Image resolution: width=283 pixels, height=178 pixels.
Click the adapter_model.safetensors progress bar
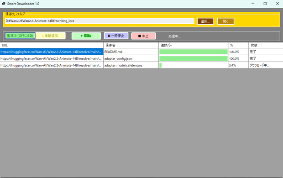[x=193, y=65]
